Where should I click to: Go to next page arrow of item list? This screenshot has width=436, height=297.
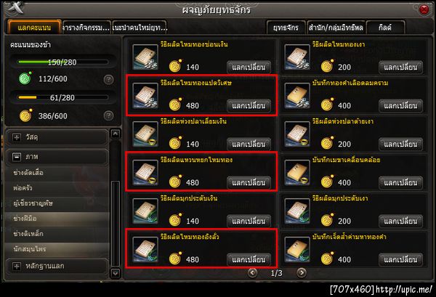point(302,272)
